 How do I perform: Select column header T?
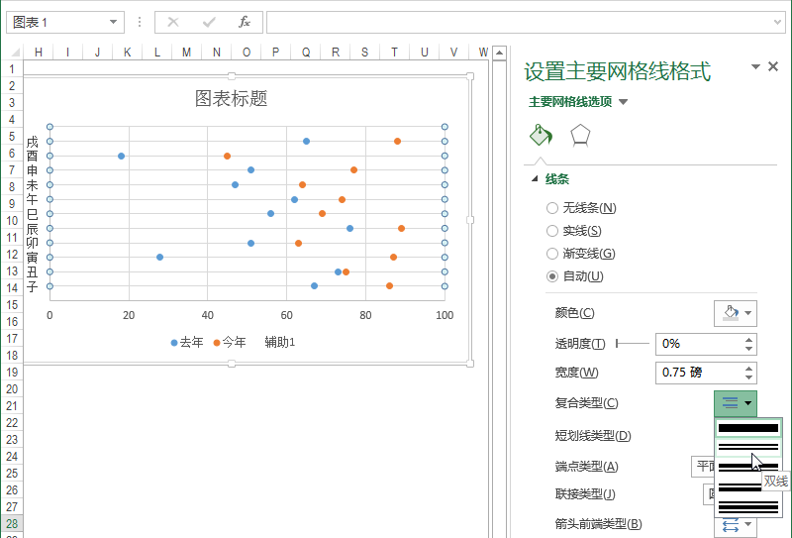click(394, 53)
